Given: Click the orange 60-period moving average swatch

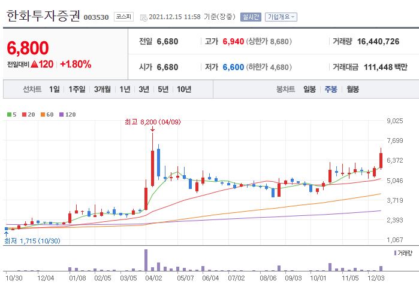Looking at the screenshot, I should click(x=43, y=115).
